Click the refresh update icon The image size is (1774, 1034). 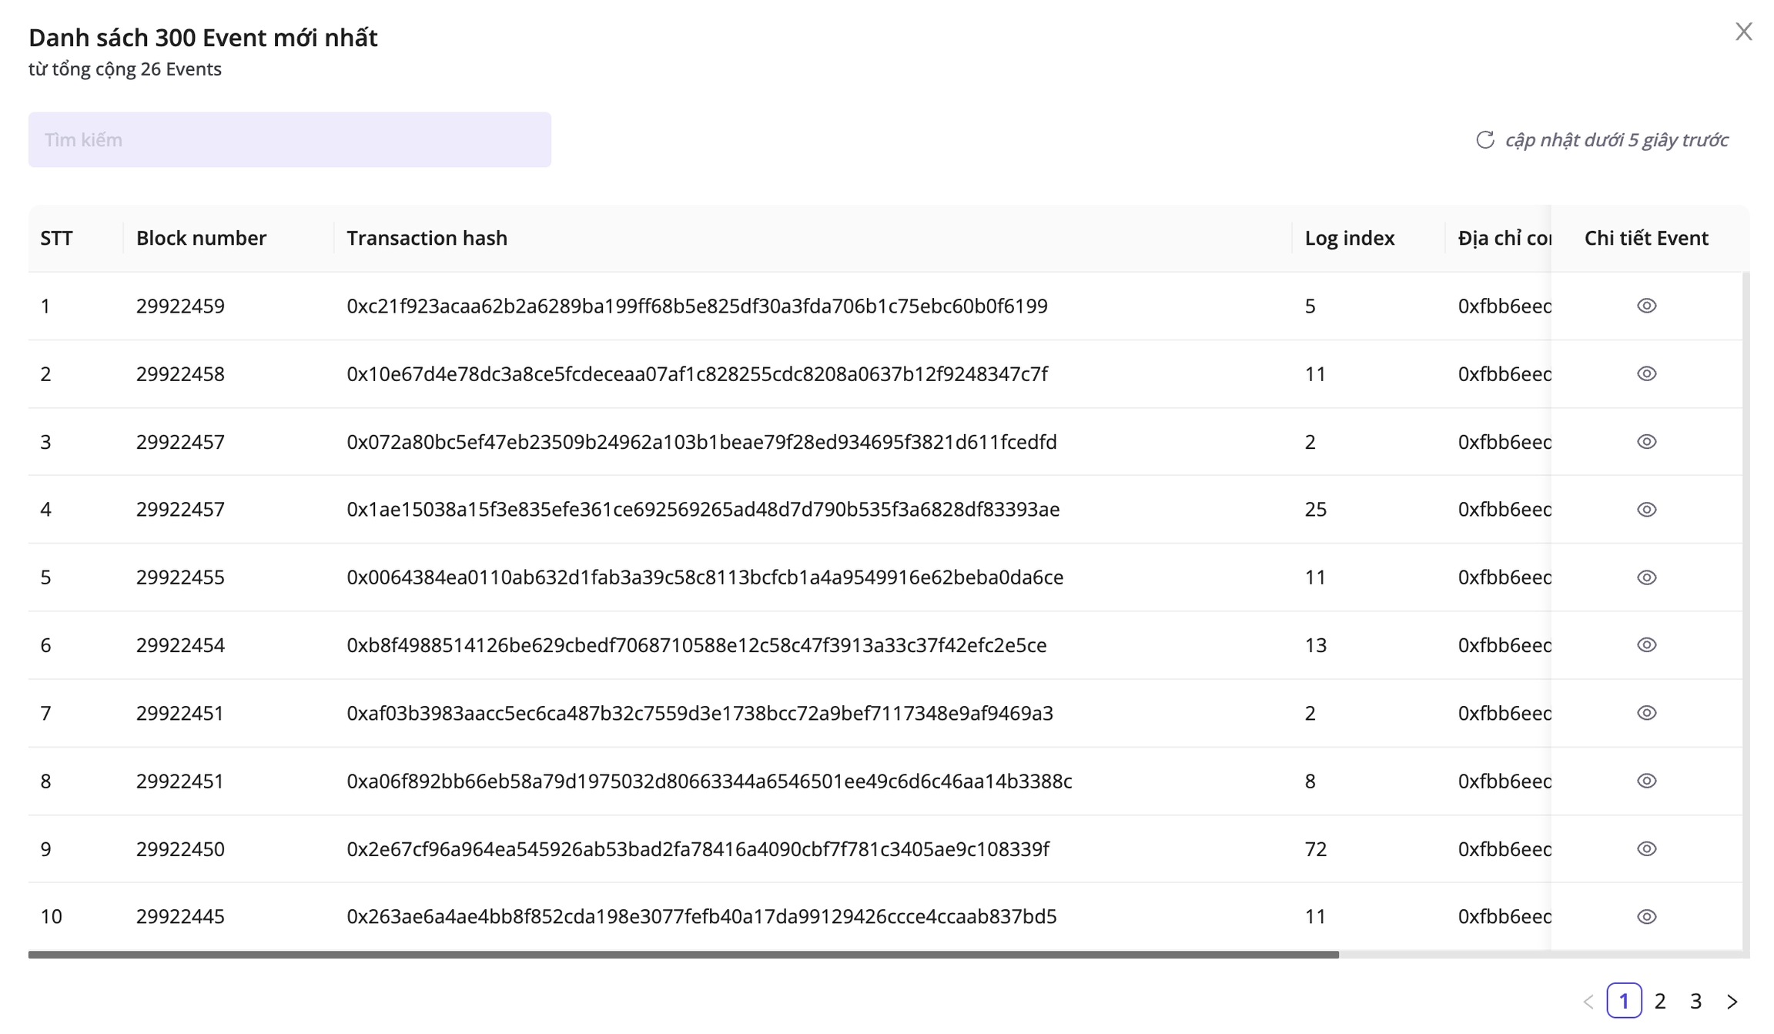click(1484, 139)
